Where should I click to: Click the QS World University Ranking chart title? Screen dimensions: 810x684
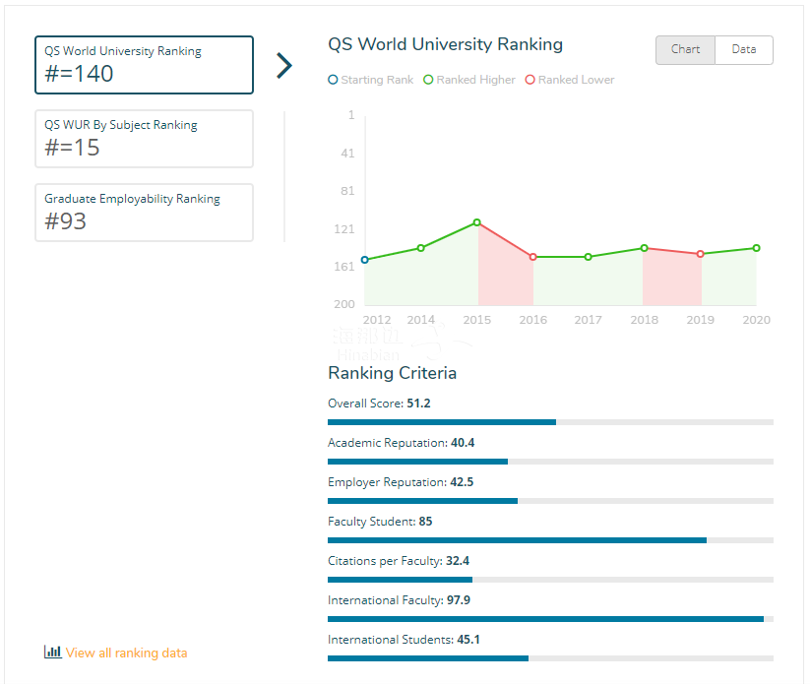[x=445, y=45]
